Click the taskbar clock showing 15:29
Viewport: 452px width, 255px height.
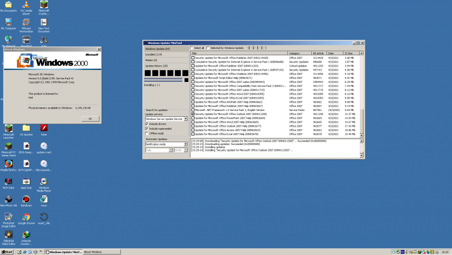[x=445, y=252]
